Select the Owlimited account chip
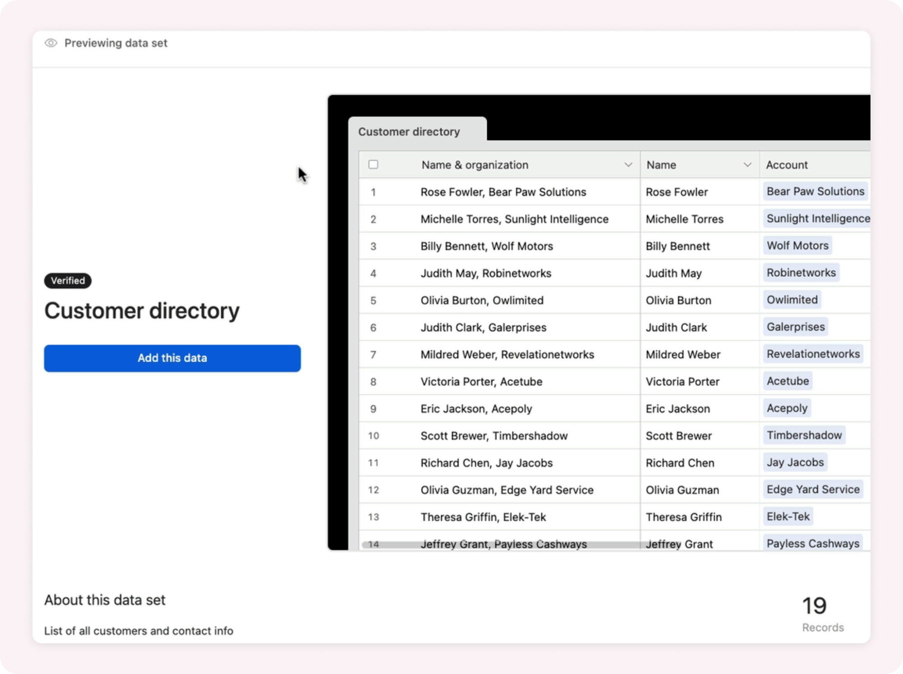This screenshot has width=903, height=674. point(792,300)
